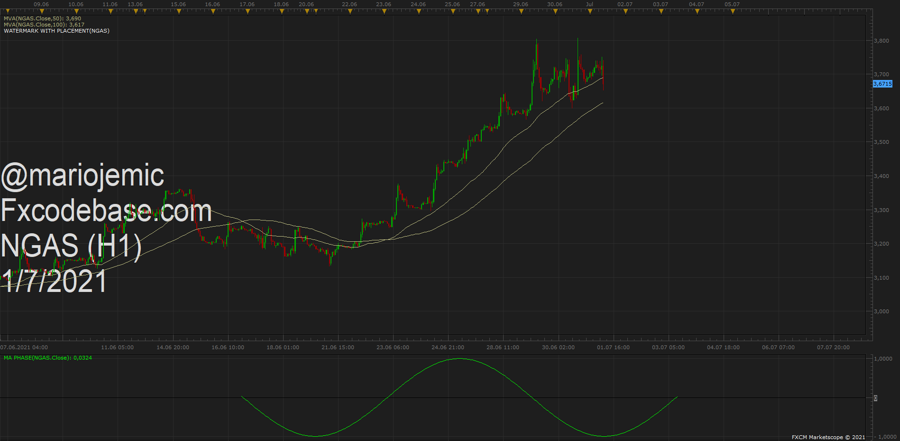
Task: Click the oscillator zero level marker
Action: (x=875, y=398)
